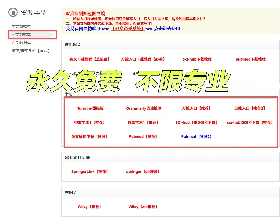280x217 pixels.
Task: Open the 英文下载教程【总集合】tutorial
Action: tap(90, 59)
